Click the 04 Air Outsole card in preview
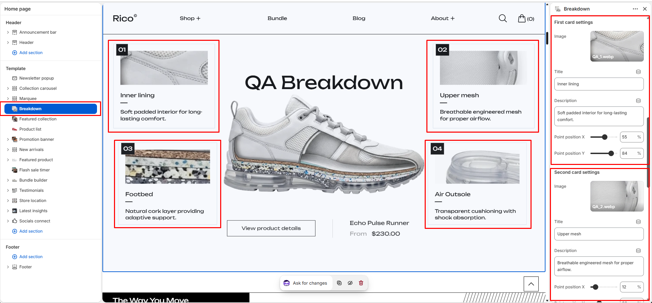 [477, 184]
